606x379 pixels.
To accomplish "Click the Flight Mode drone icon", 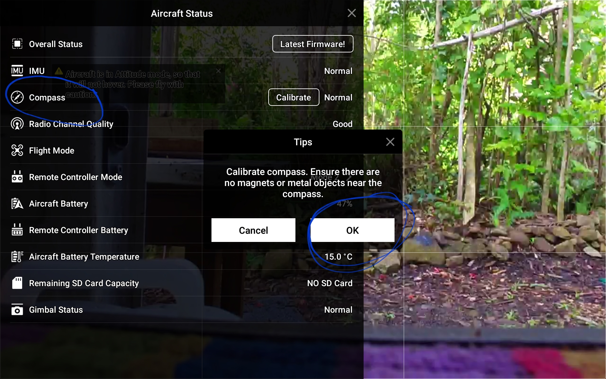I will (x=17, y=150).
